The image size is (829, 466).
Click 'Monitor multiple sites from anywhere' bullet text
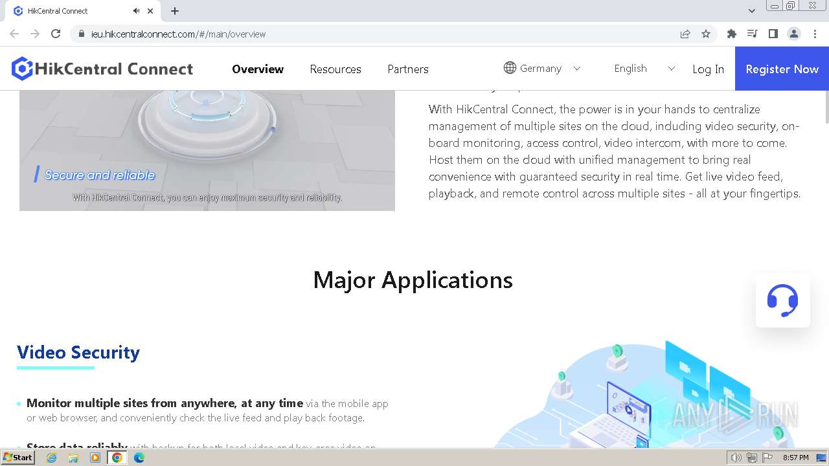click(x=165, y=403)
